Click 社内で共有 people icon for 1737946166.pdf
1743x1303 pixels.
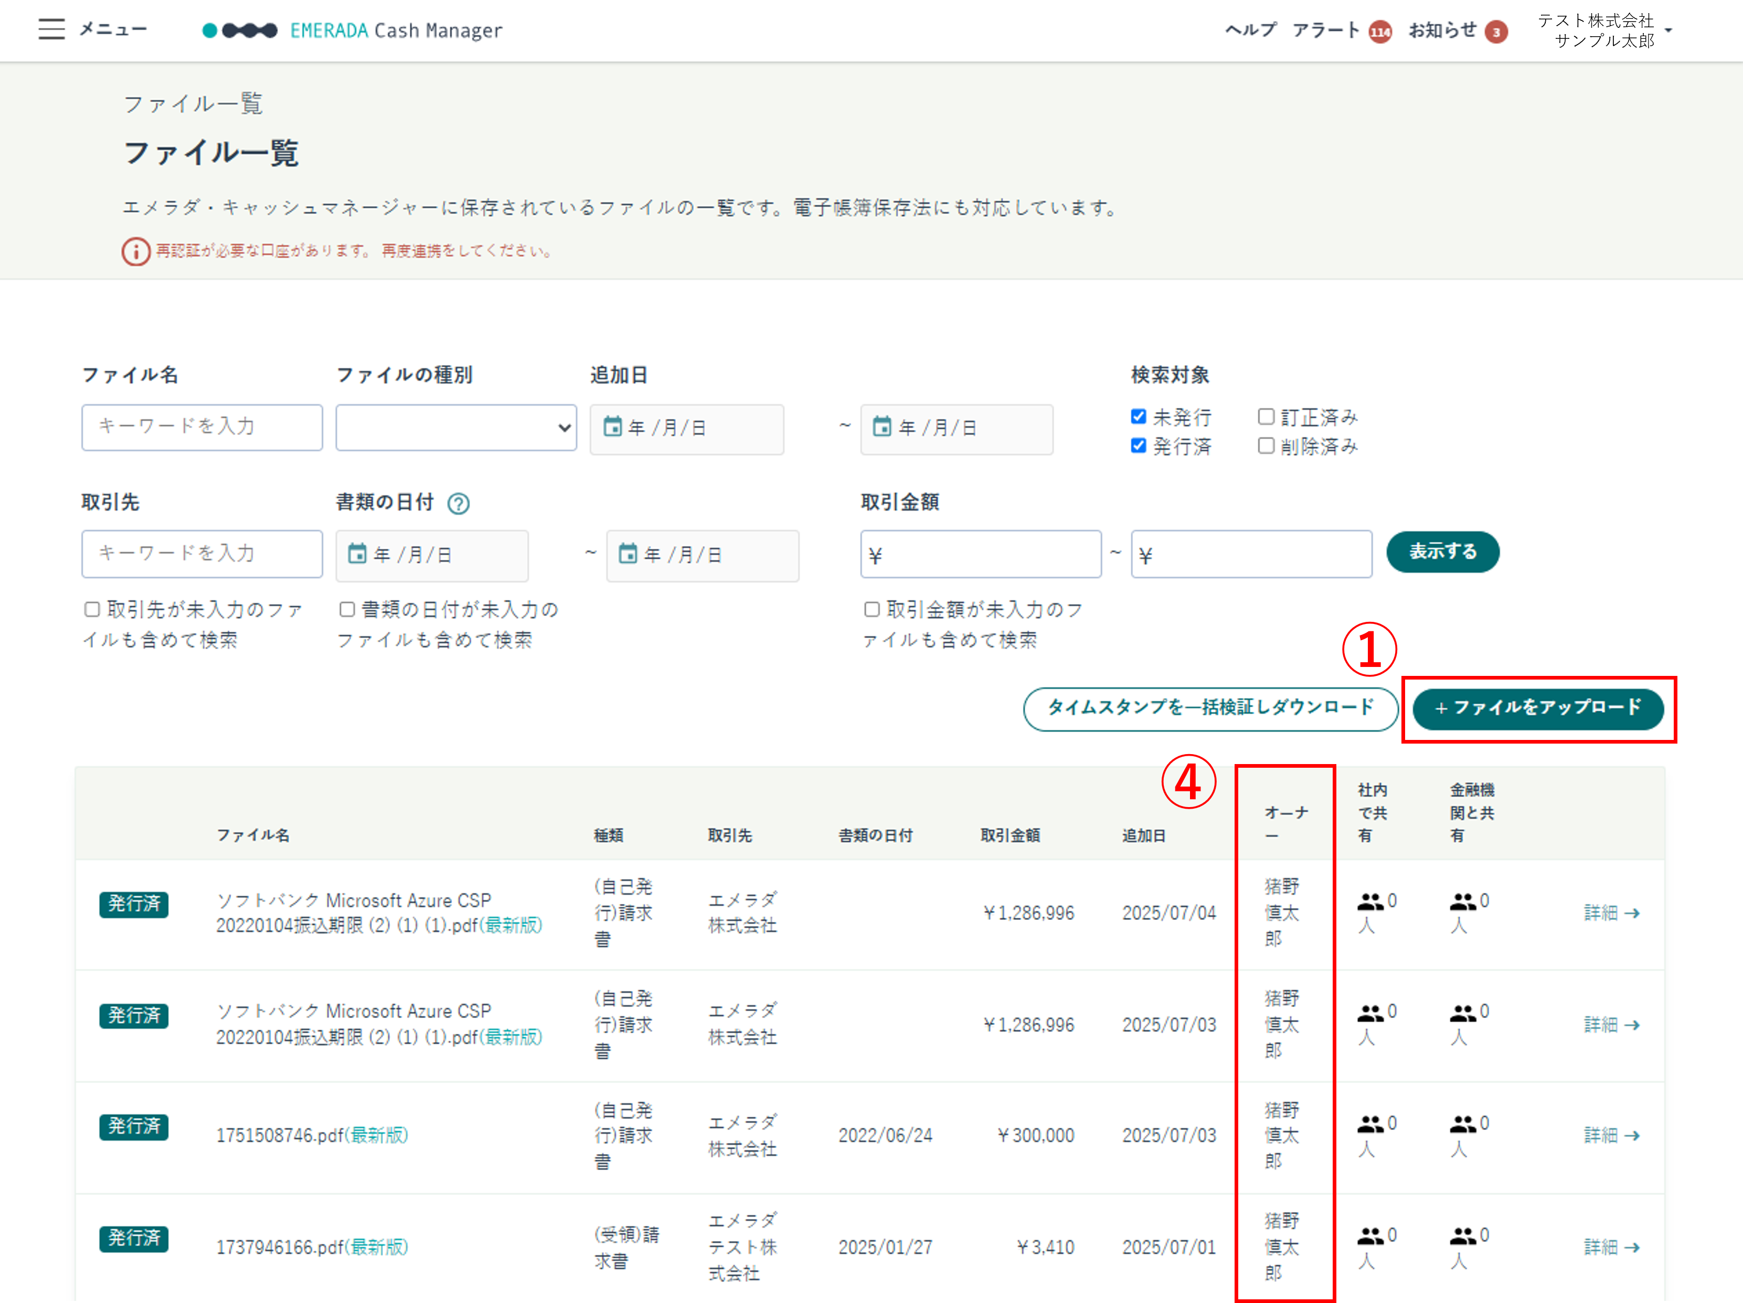click(1370, 1237)
